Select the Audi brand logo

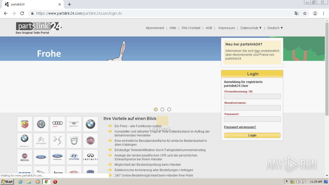(x=58, y=124)
